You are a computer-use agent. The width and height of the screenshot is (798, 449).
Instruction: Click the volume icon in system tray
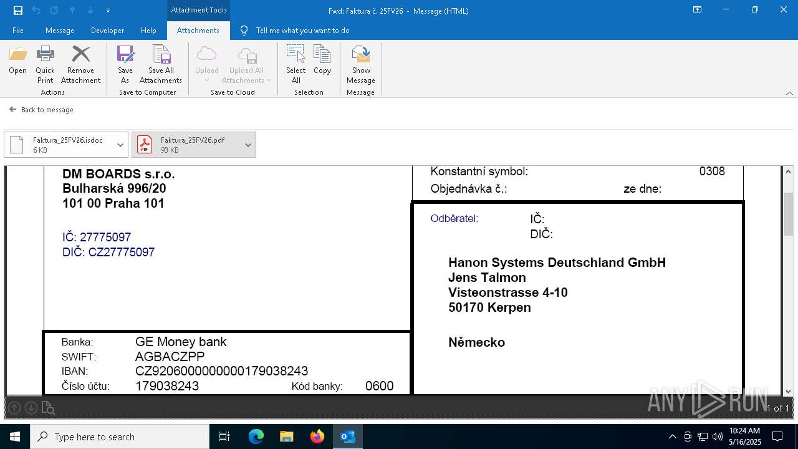[718, 437]
